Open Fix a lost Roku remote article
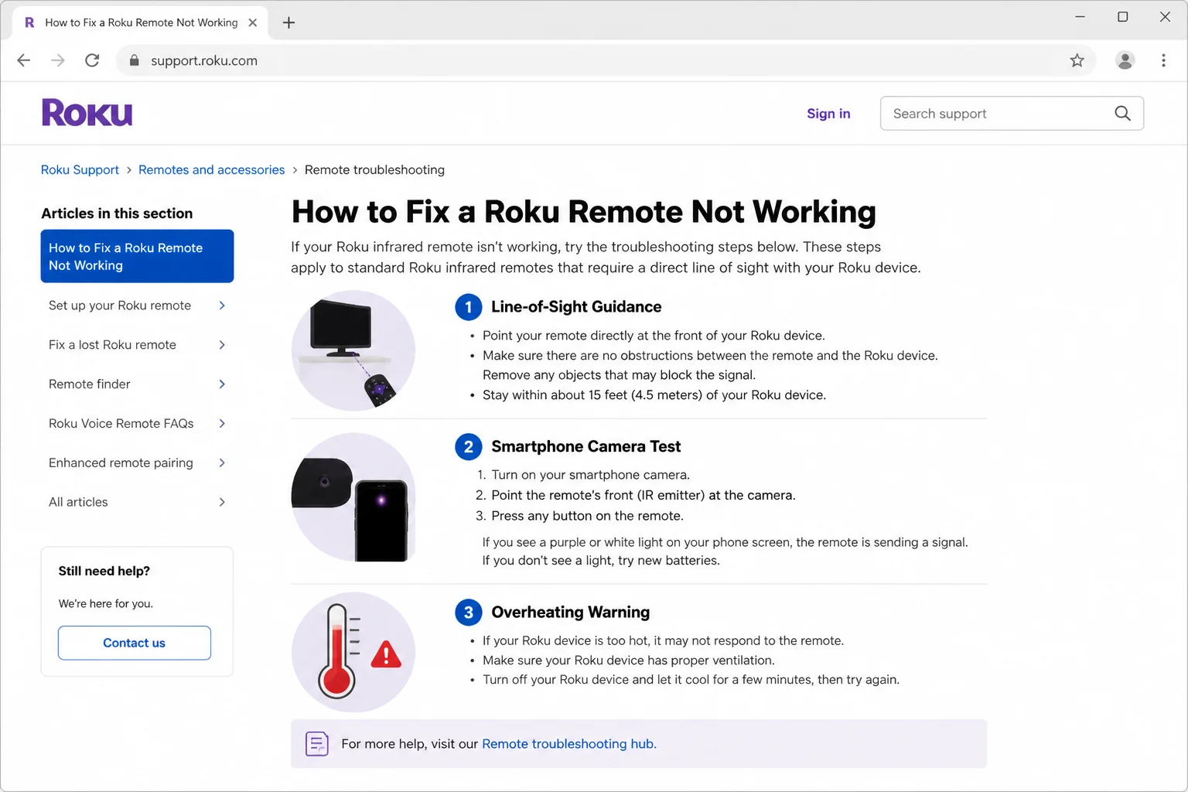This screenshot has height=792, width=1188. point(112,345)
